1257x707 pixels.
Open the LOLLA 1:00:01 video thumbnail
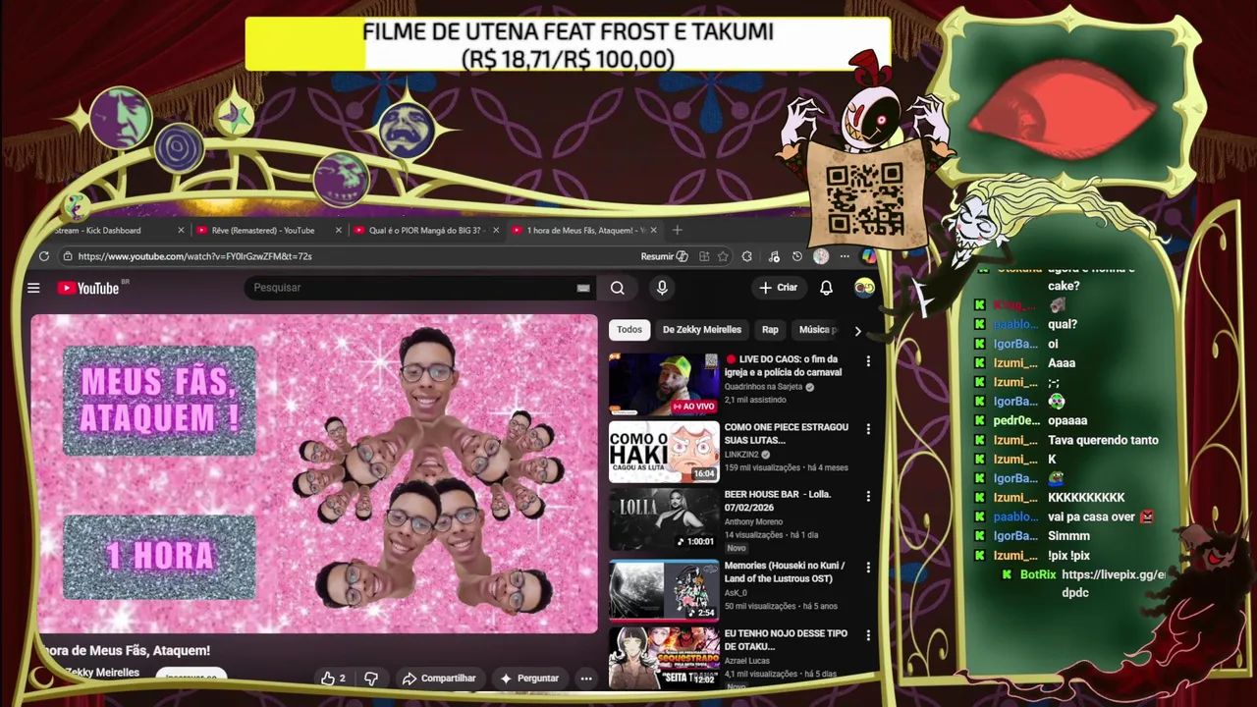point(664,519)
